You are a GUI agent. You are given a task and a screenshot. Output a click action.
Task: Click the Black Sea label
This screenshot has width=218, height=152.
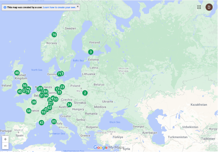coord(115,122)
